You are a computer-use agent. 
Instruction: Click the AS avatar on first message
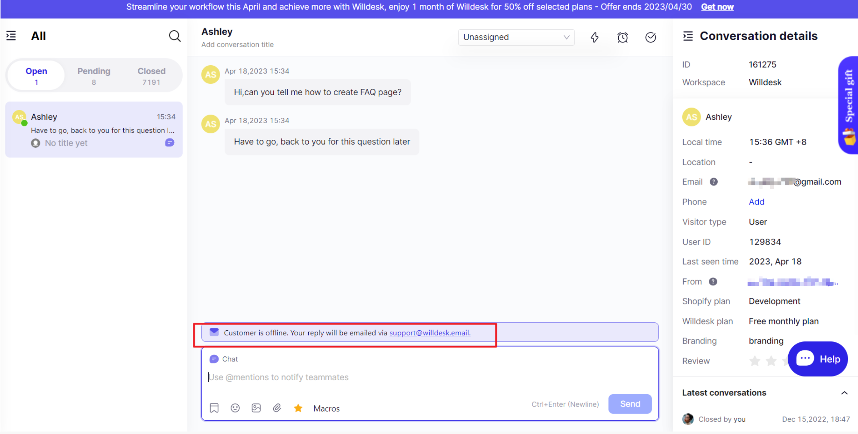[x=210, y=74]
